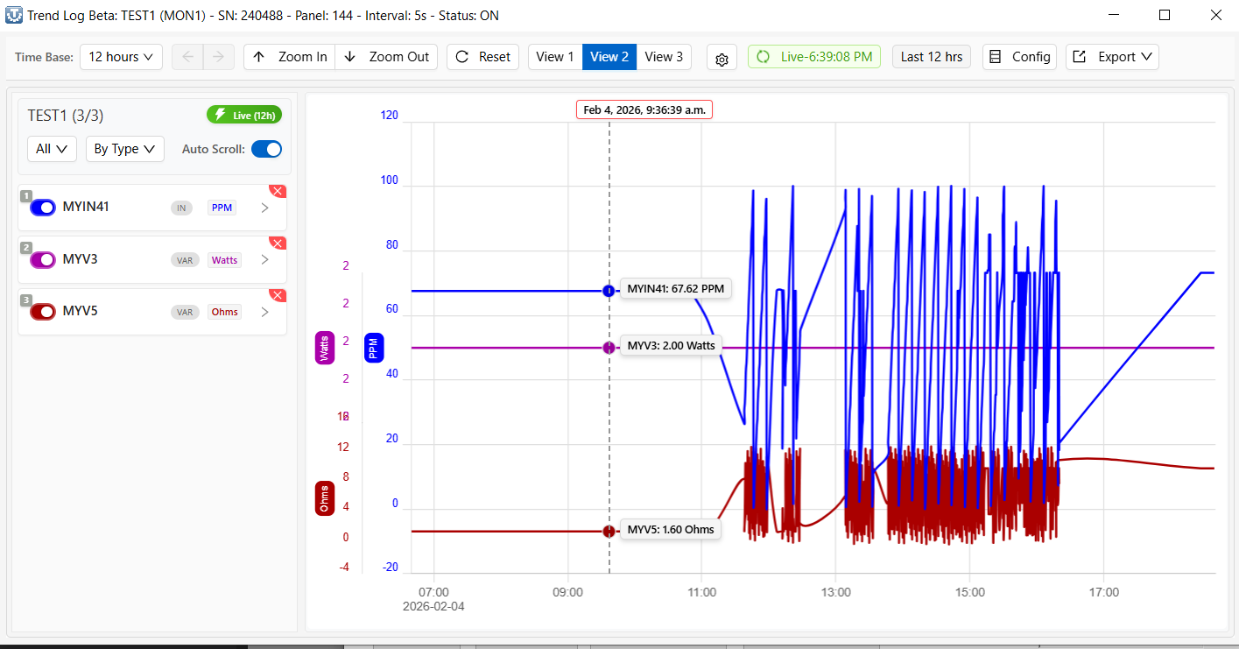Click the settings gear icon in toolbar

pos(722,58)
